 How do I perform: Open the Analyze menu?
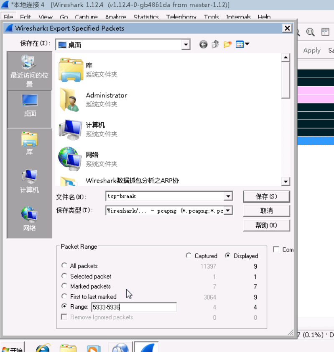point(116,17)
